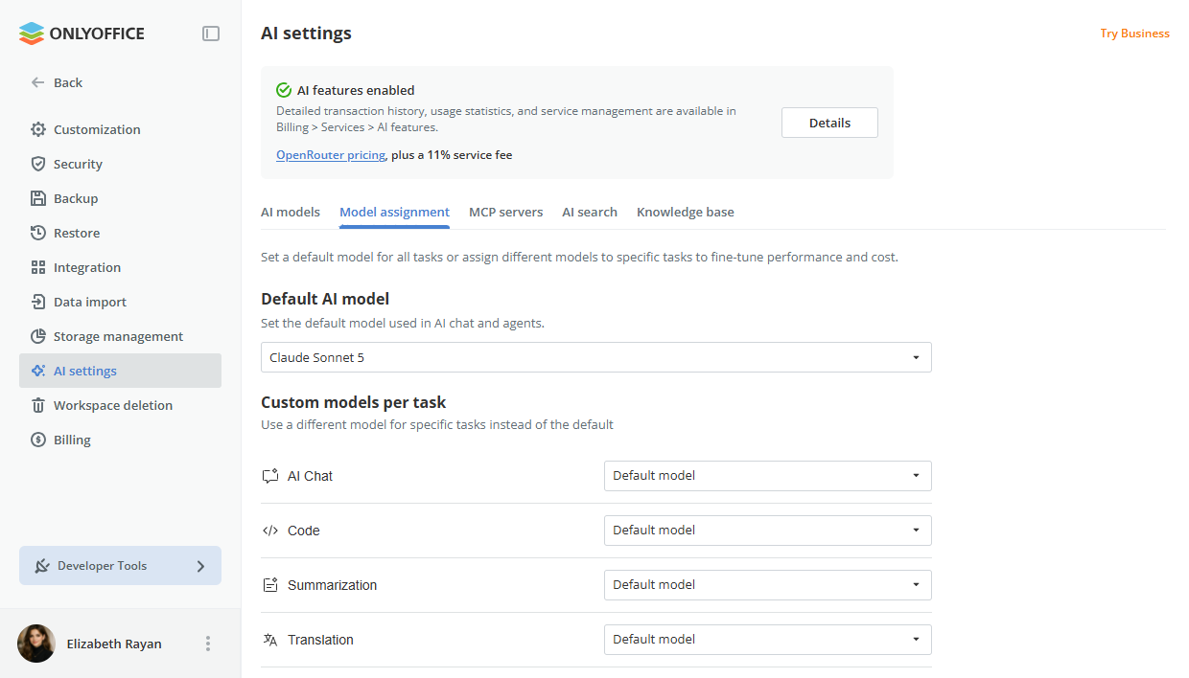Screen dimensions: 1189x678
Task: Go to Backup in the sidebar
Action: pyautogui.click(x=120, y=198)
